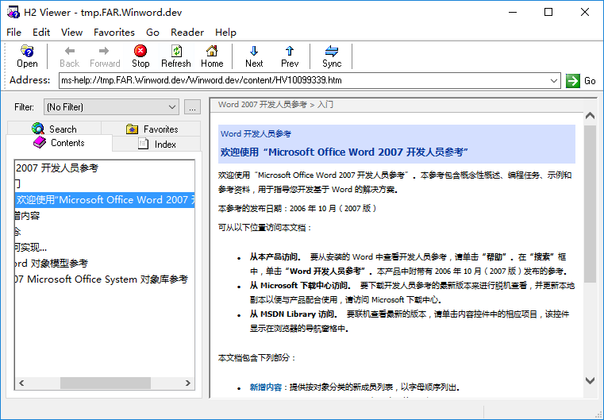This screenshot has width=604, height=420.
Task: Click '从 MSDN Library 访问' bullet text
Action: click(294, 314)
